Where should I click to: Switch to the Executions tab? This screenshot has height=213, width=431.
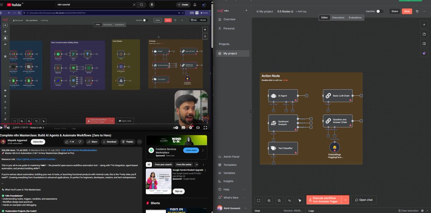point(338,18)
